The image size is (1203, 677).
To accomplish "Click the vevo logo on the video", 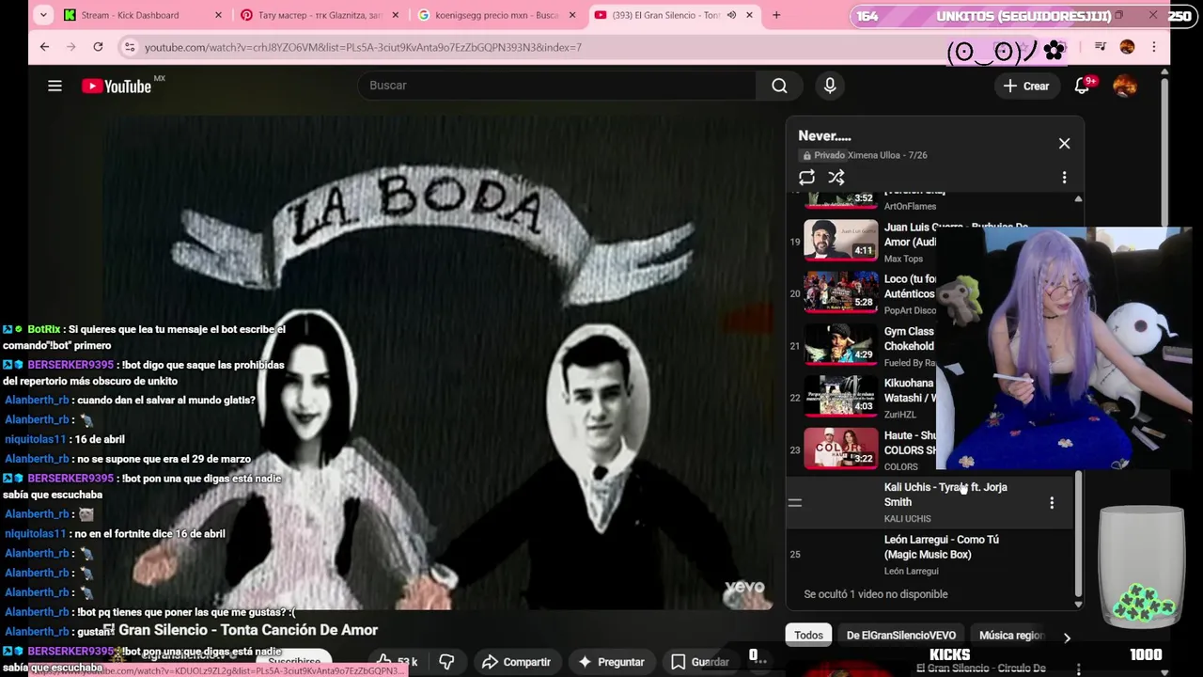I will pyautogui.click(x=744, y=588).
